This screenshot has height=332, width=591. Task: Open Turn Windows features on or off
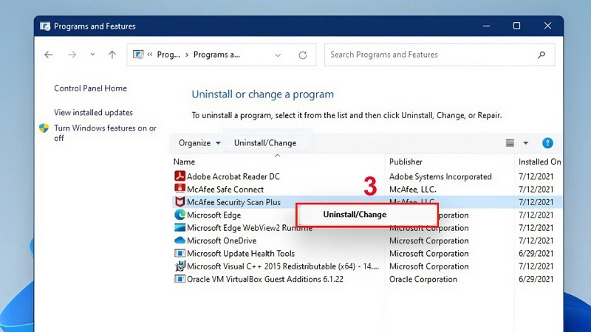click(105, 133)
